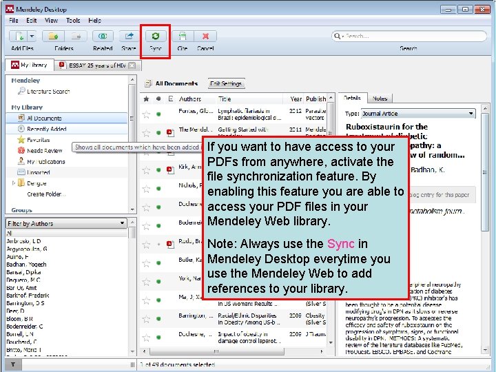The width and height of the screenshot is (496, 372).
Task: Click the Add Files toolbar icon
Action: pos(19,37)
